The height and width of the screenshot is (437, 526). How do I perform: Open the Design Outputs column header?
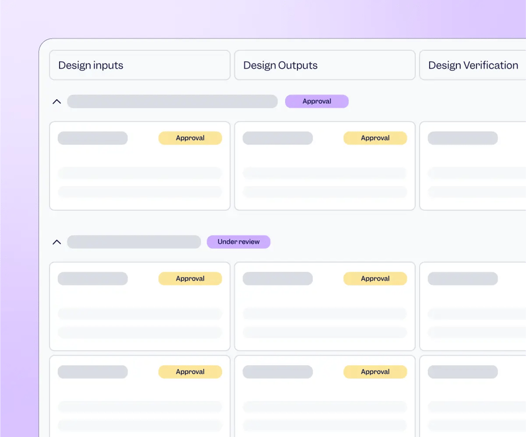[x=324, y=65]
